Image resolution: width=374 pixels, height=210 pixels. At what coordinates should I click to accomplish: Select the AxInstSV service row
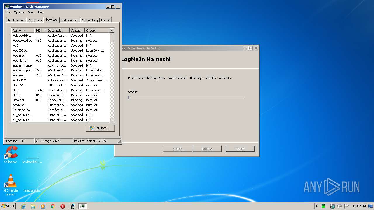(60, 80)
